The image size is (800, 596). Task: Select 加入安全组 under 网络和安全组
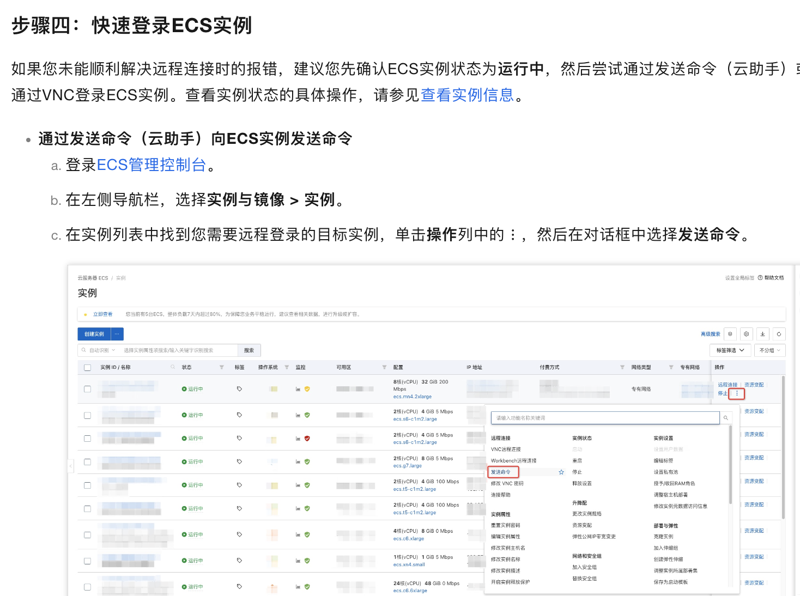(584, 568)
